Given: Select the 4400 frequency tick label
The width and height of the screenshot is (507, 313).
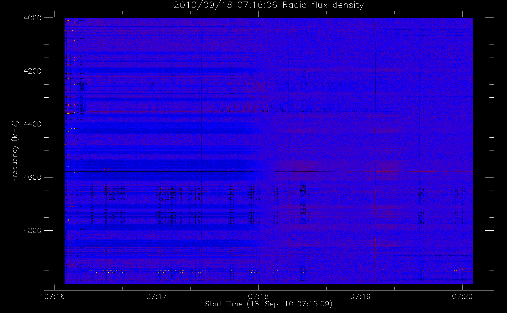Looking at the screenshot, I should click(33, 124).
